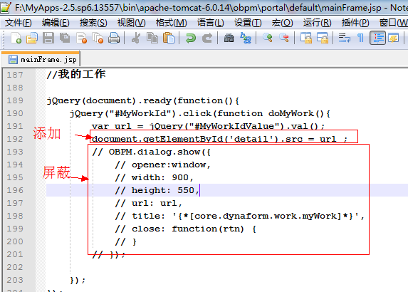Toggle the indent guide button
The height and width of the screenshot is (292, 408).
378,38
